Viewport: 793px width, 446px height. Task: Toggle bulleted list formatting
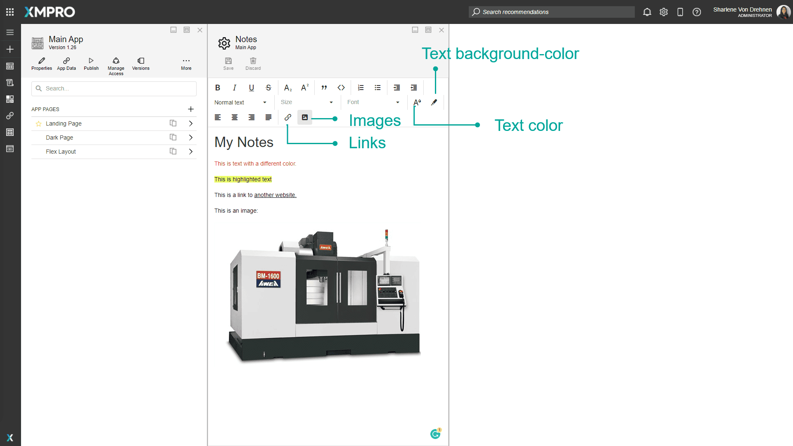pos(377,87)
